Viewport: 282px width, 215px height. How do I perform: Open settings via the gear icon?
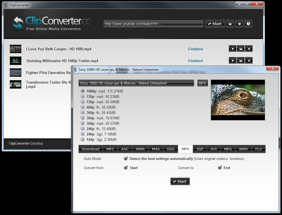click(239, 24)
